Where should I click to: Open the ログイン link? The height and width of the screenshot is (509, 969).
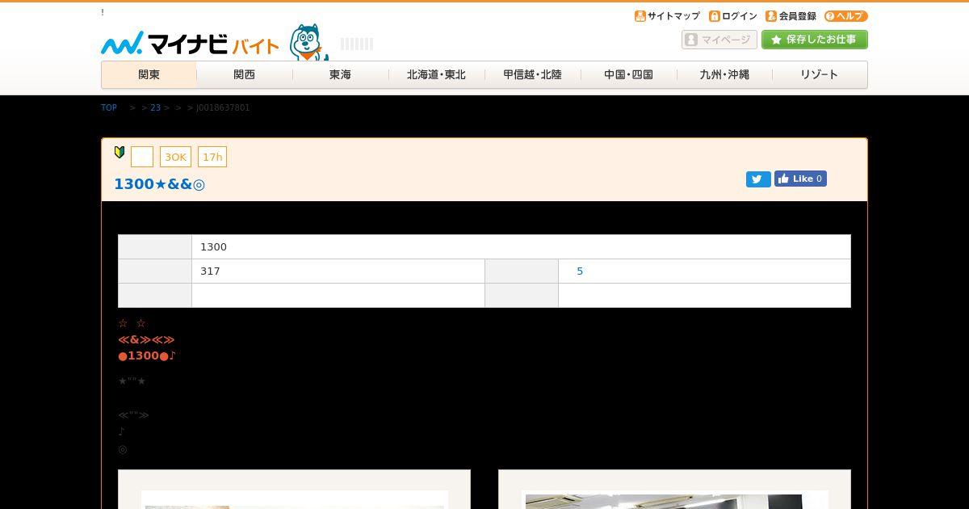tap(733, 16)
